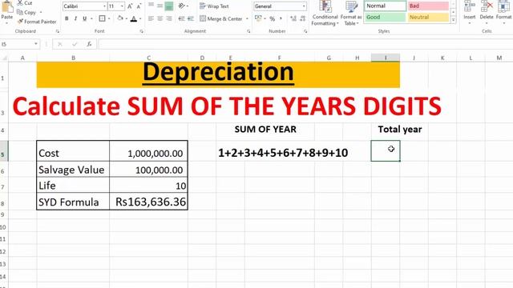This screenshot has width=513, height=288.
Task: Apply fill color with the paint bucket
Action: coord(120,18)
